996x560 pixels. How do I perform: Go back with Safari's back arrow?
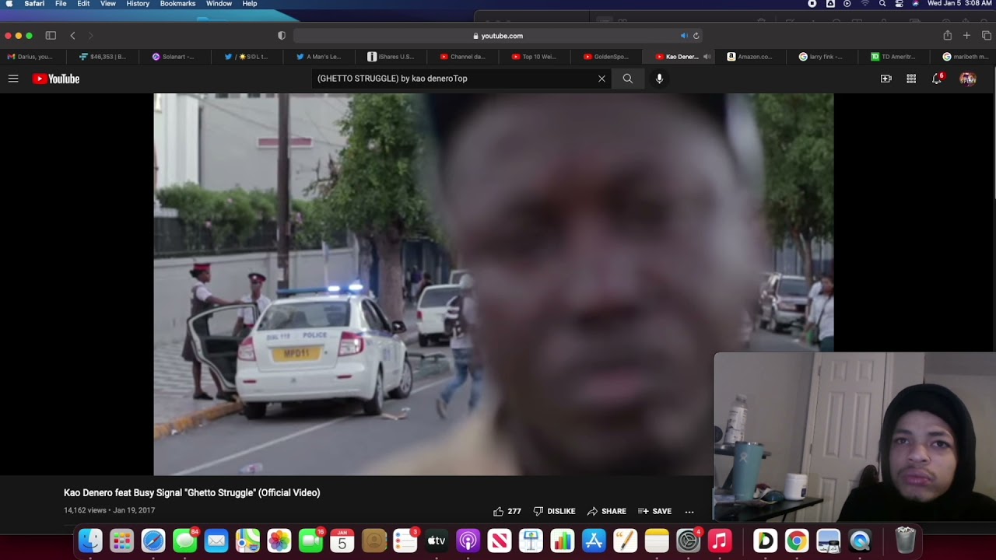72,36
